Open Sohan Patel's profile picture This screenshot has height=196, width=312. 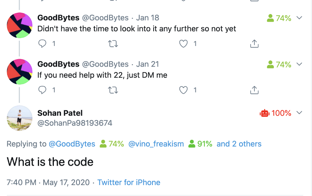coord(19,118)
